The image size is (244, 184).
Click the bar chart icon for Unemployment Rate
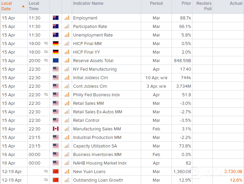[x=67, y=35]
